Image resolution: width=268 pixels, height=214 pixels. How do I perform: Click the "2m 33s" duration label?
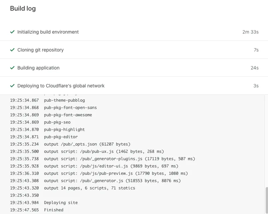click(x=250, y=32)
